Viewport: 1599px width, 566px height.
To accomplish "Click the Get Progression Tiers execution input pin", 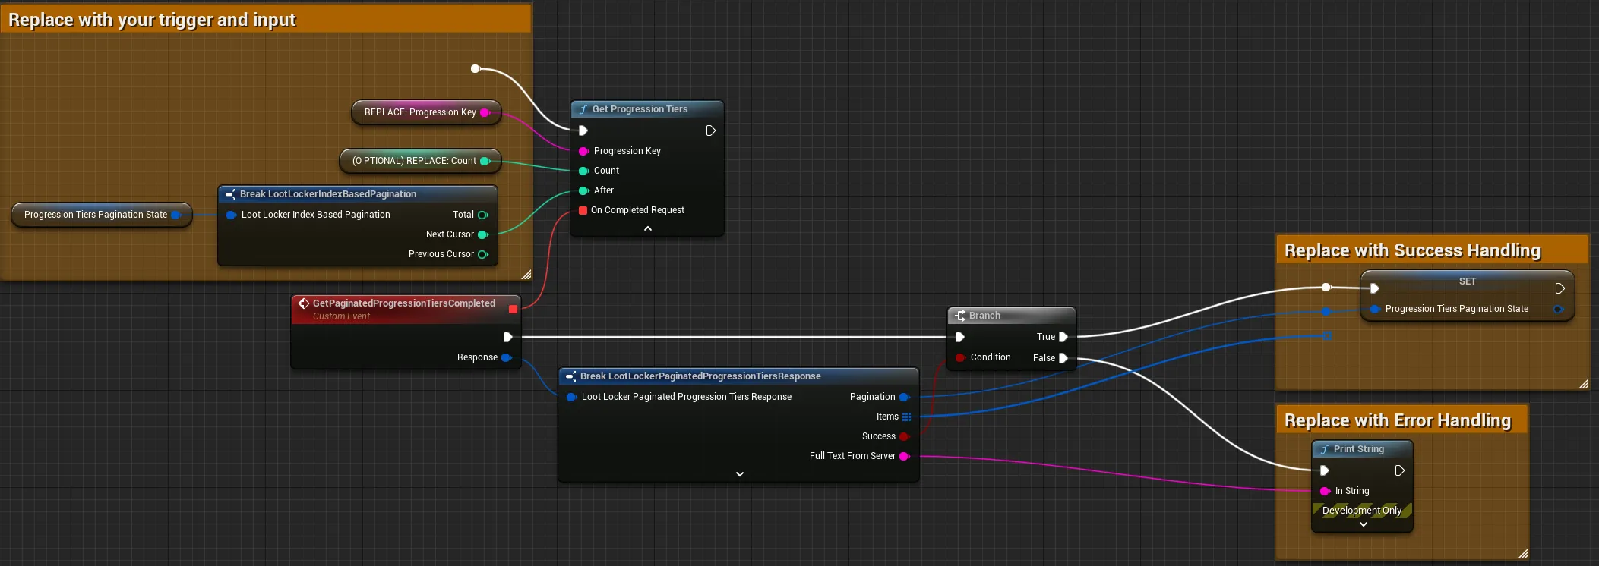I will click(x=583, y=130).
